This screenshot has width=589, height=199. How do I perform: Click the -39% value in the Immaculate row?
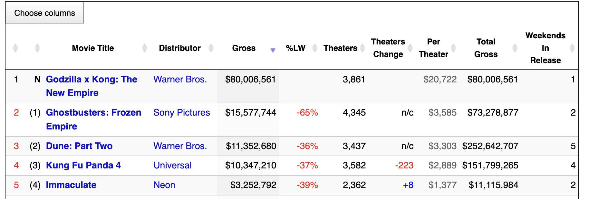coord(307,185)
